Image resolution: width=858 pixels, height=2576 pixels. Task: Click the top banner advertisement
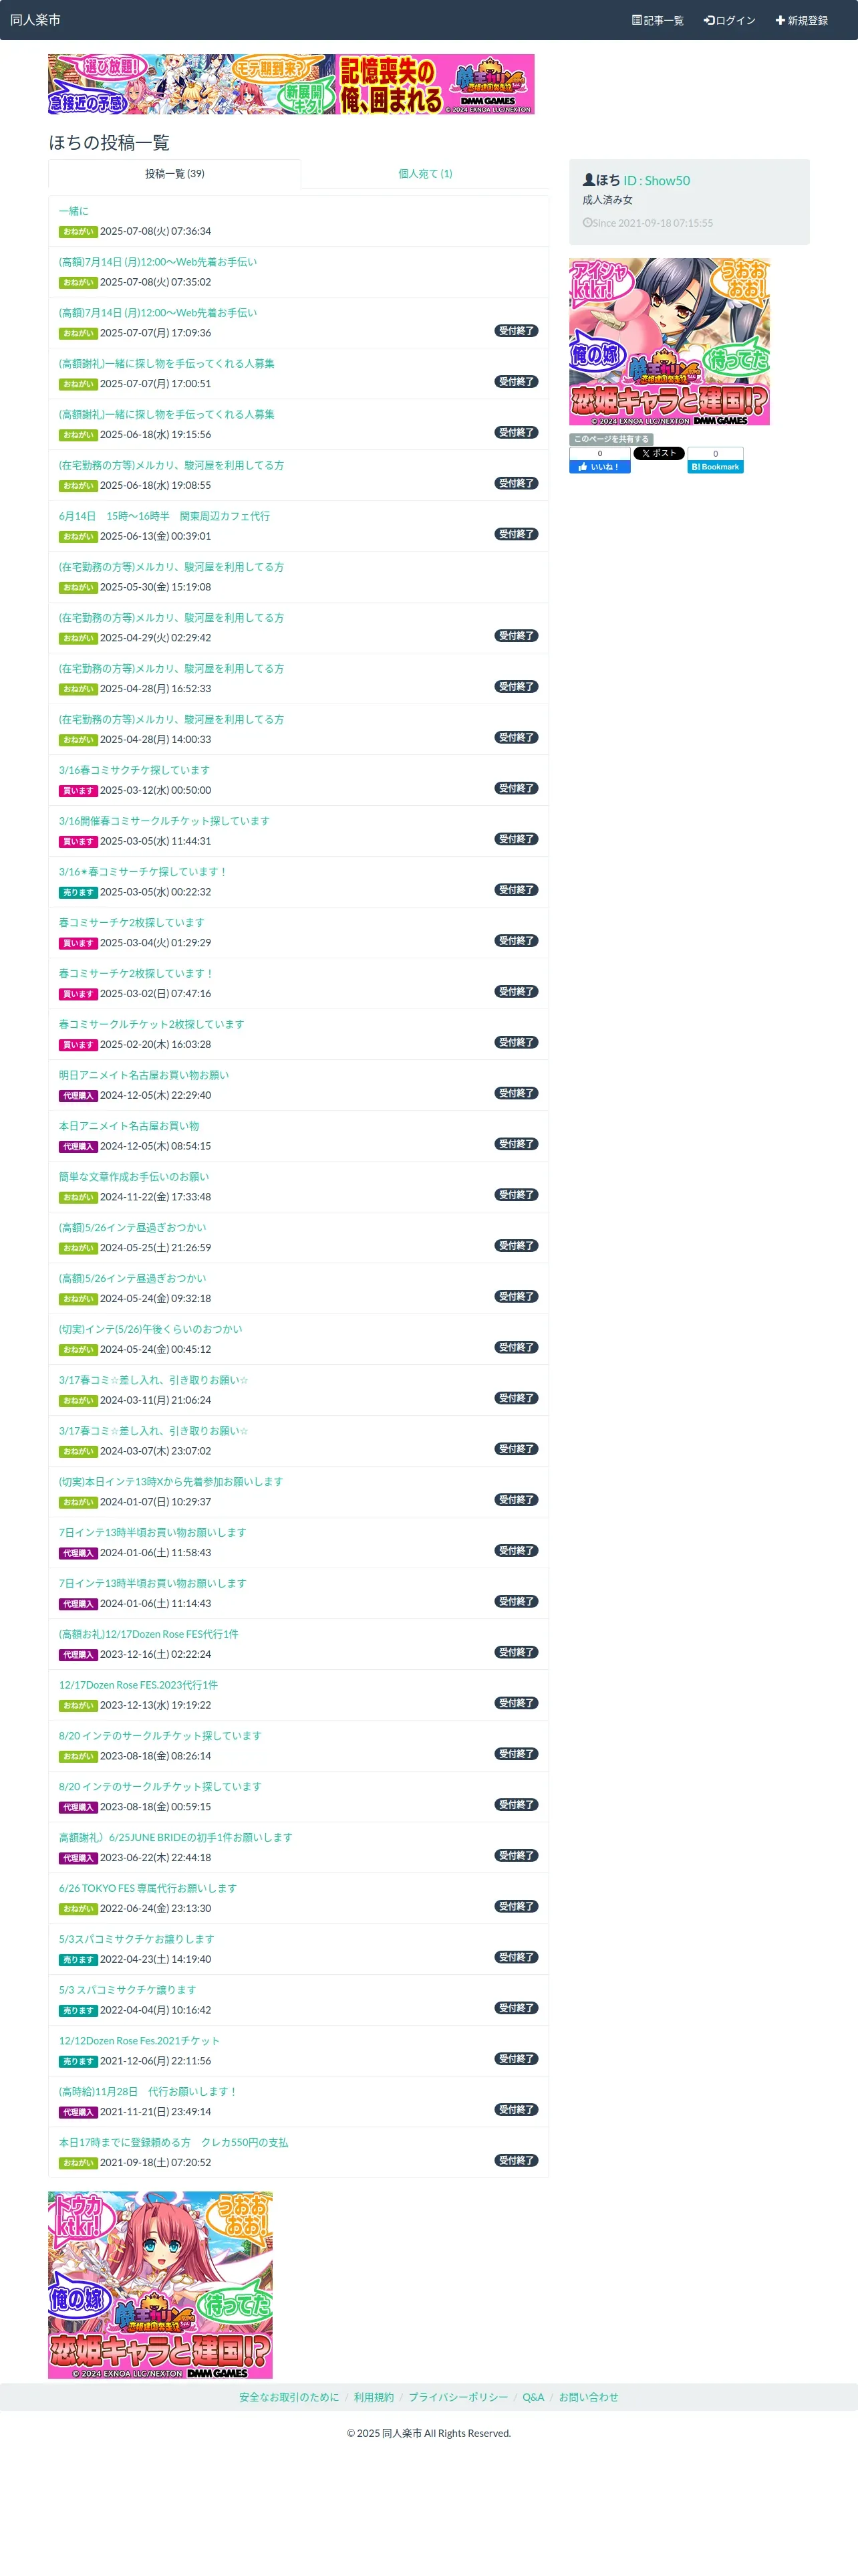pyautogui.click(x=291, y=84)
